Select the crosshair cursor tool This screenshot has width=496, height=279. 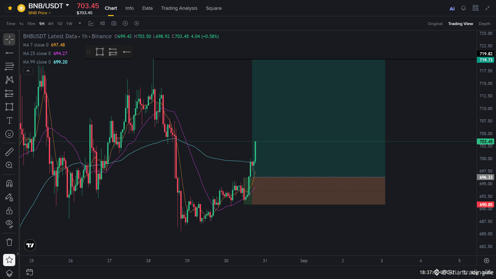point(9,40)
